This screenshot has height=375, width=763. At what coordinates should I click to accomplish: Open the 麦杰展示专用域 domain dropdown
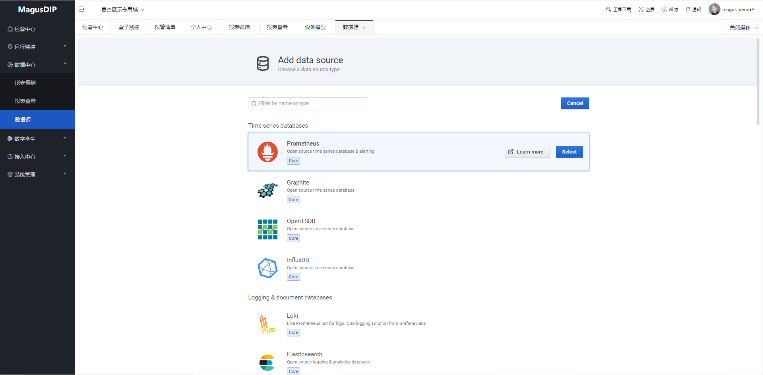pyautogui.click(x=123, y=10)
